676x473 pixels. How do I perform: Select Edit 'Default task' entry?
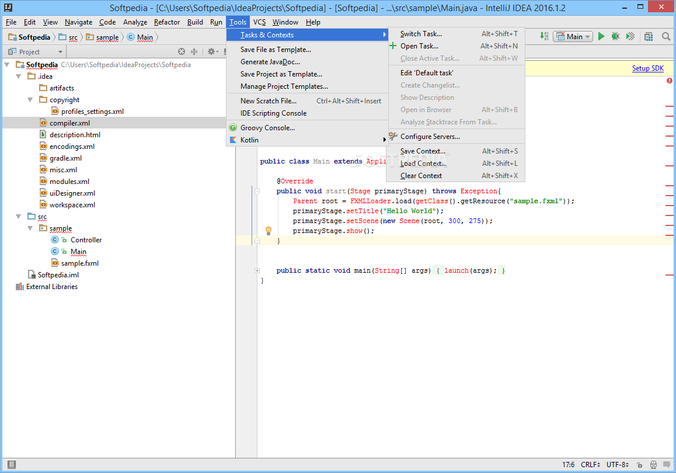coord(457,73)
